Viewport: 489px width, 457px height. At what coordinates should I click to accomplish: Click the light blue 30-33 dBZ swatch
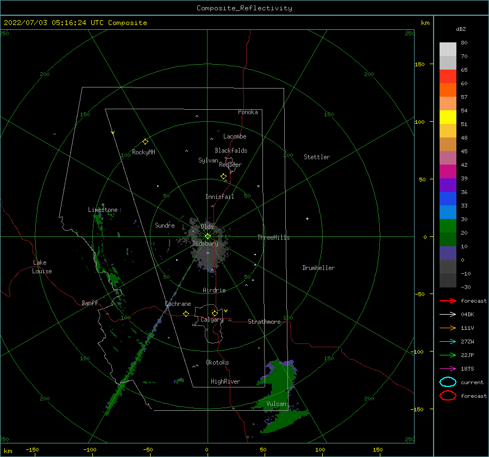click(448, 212)
